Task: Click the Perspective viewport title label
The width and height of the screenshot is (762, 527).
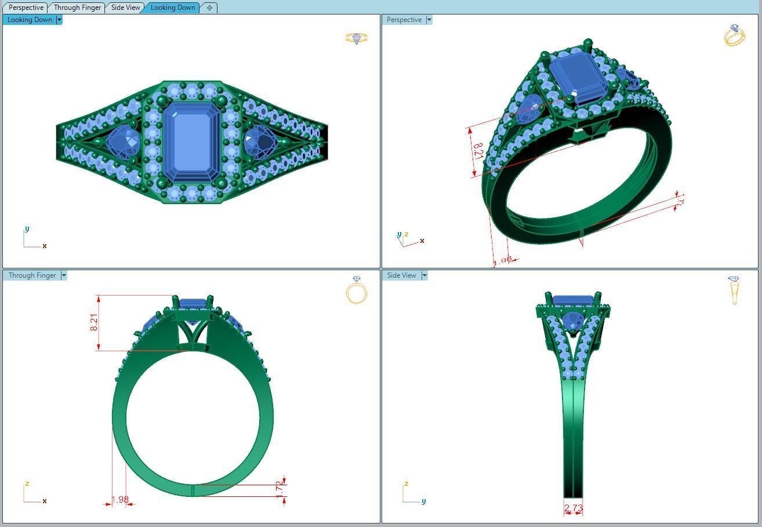Action: coord(404,20)
